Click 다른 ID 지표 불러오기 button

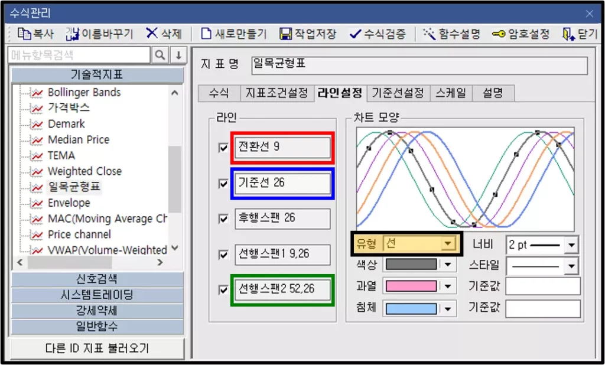click(x=97, y=349)
